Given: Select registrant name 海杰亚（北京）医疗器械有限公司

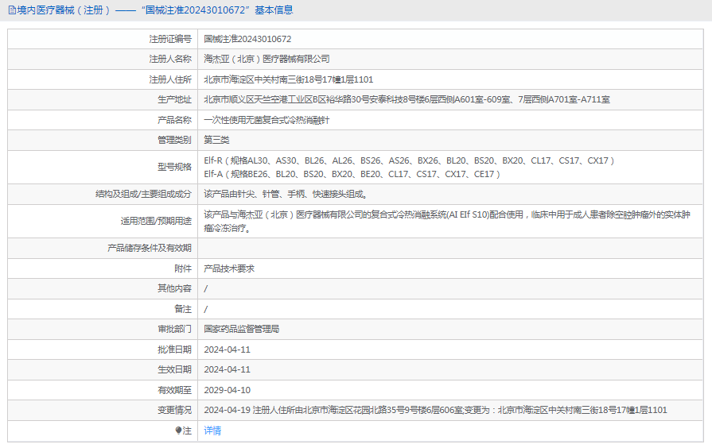Looking at the screenshot, I should (x=267, y=59).
